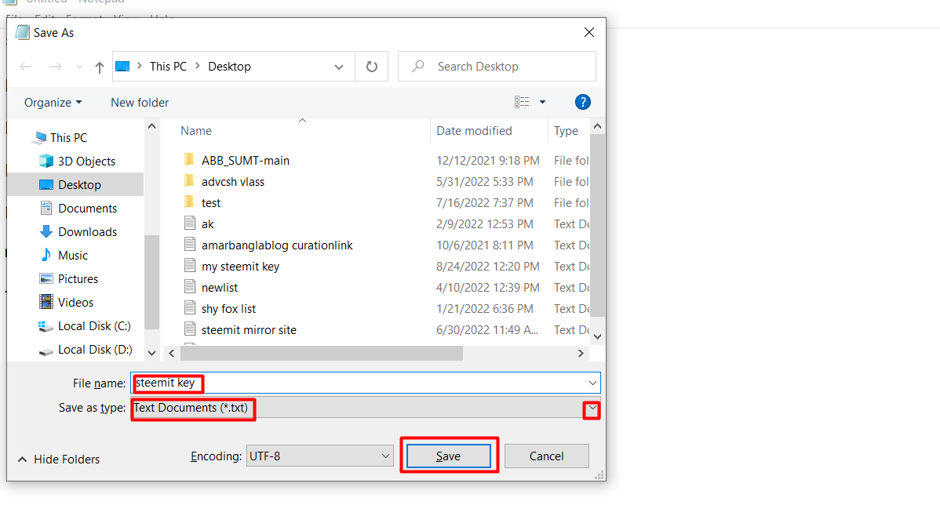940x505 pixels.
Task: Click the test folder's yellow folder icon
Action: pyautogui.click(x=189, y=202)
